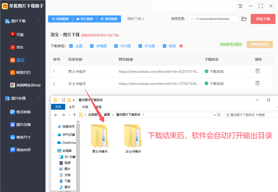Click 此电脑 in the Explorer breadcrumb
The image size is (278, 192).
tap(93, 115)
